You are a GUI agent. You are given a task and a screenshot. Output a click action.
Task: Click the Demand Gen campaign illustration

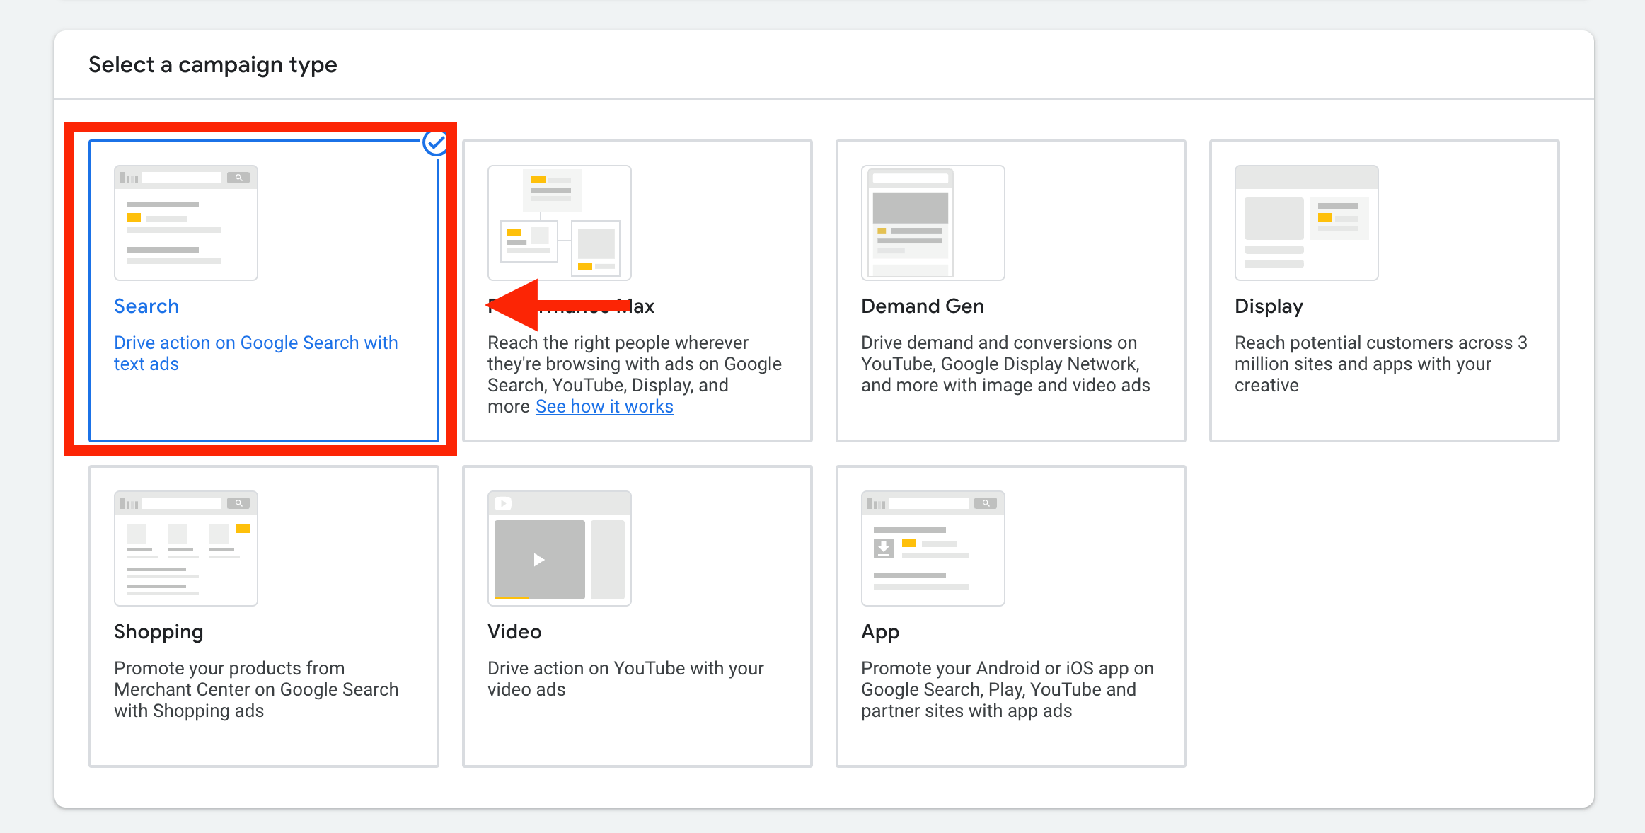pyautogui.click(x=933, y=223)
